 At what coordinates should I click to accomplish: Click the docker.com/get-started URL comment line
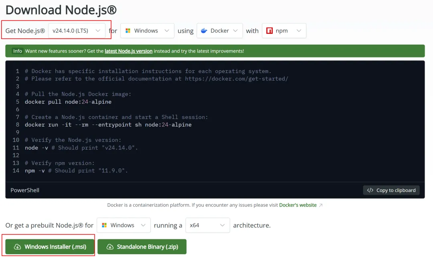tap(156, 79)
